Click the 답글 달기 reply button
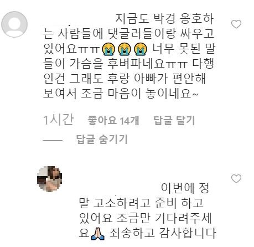Image resolution: width=254 pixels, height=247 pixels. click(174, 121)
